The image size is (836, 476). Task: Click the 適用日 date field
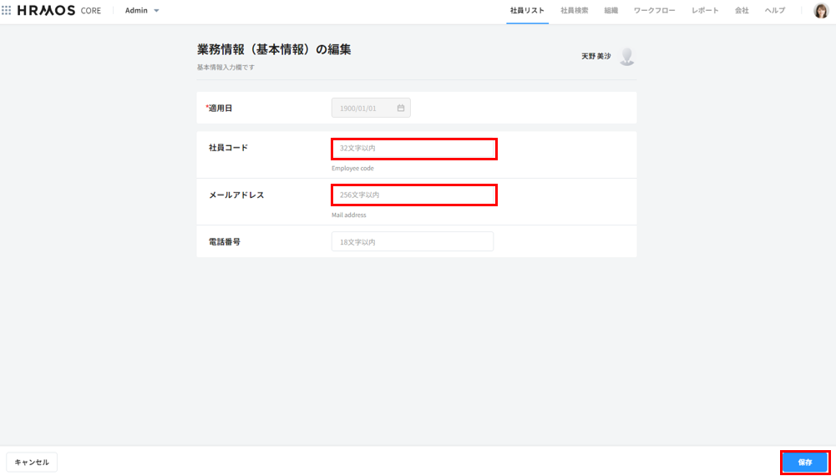tap(365, 108)
